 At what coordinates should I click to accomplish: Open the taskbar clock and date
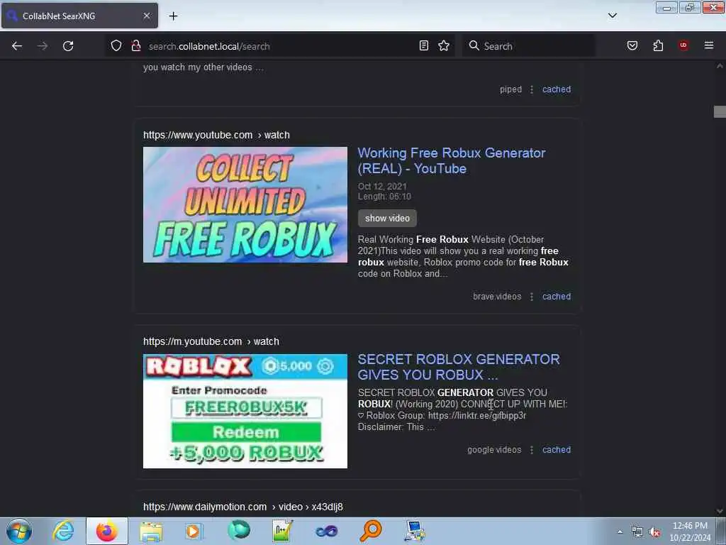[x=690, y=532]
